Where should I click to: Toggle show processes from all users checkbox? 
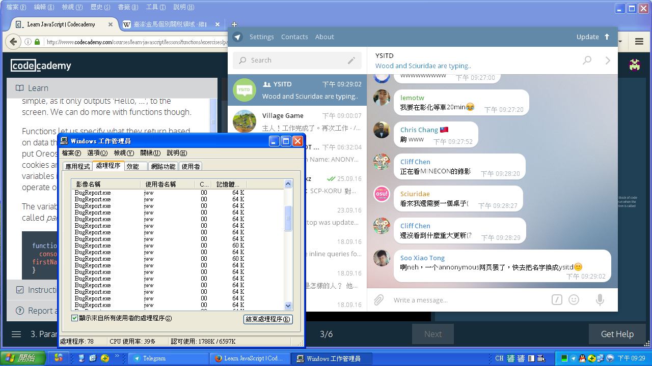coord(75,318)
